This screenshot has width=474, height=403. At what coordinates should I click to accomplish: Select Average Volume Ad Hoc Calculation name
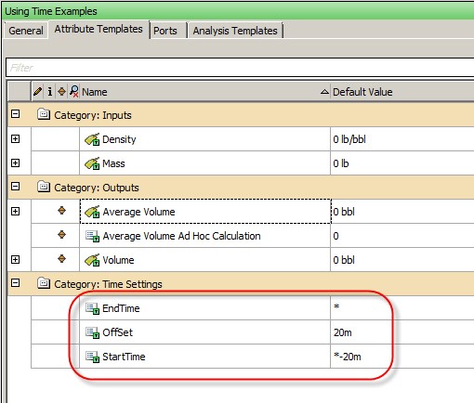pos(181,236)
